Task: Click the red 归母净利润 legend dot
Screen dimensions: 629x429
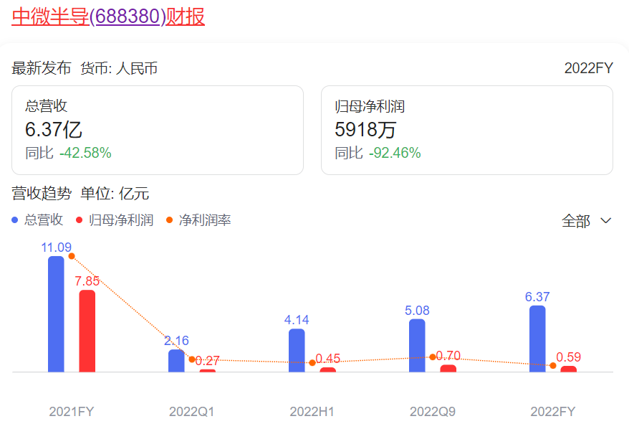Action: 79,220
